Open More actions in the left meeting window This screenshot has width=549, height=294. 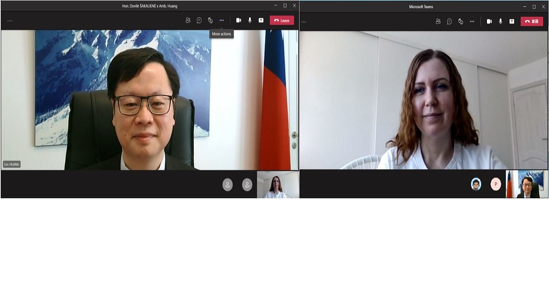pyautogui.click(x=222, y=20)
